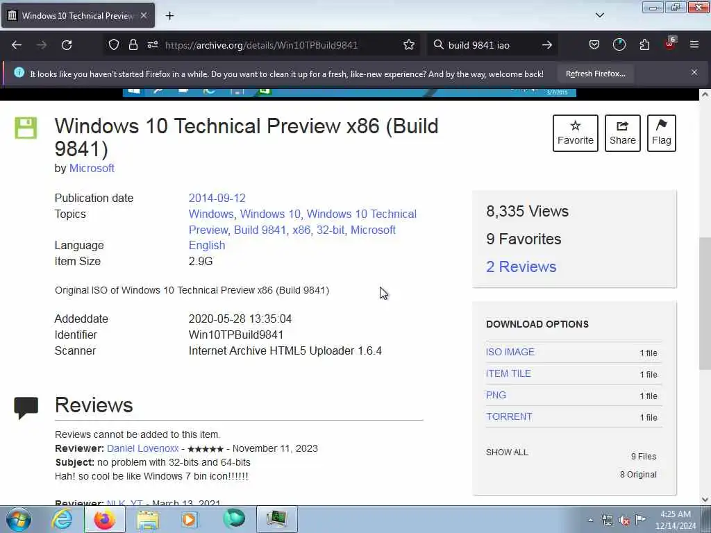Download the TORRENT file
The image size is (711, 533).
point(509,416)
